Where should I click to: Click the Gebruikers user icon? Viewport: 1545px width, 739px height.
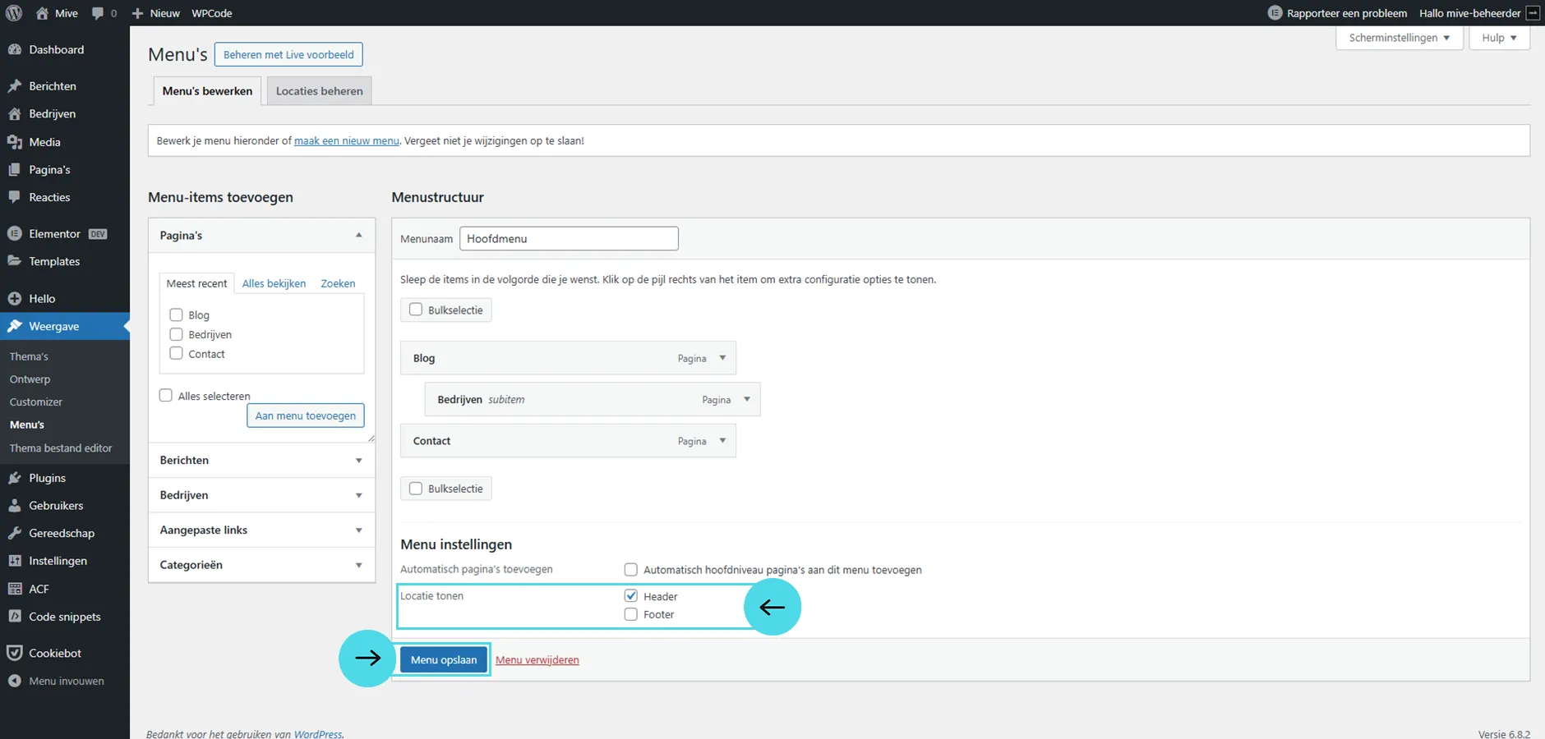coord(14,506)
